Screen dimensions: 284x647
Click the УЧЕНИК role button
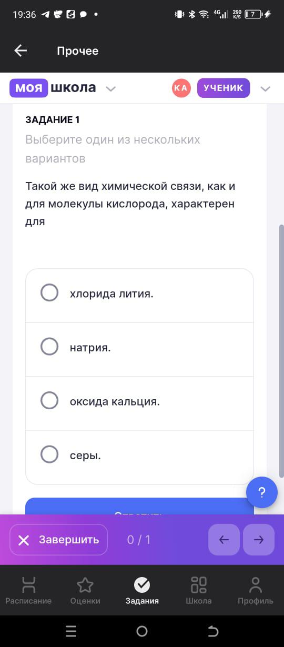[224, 88]
